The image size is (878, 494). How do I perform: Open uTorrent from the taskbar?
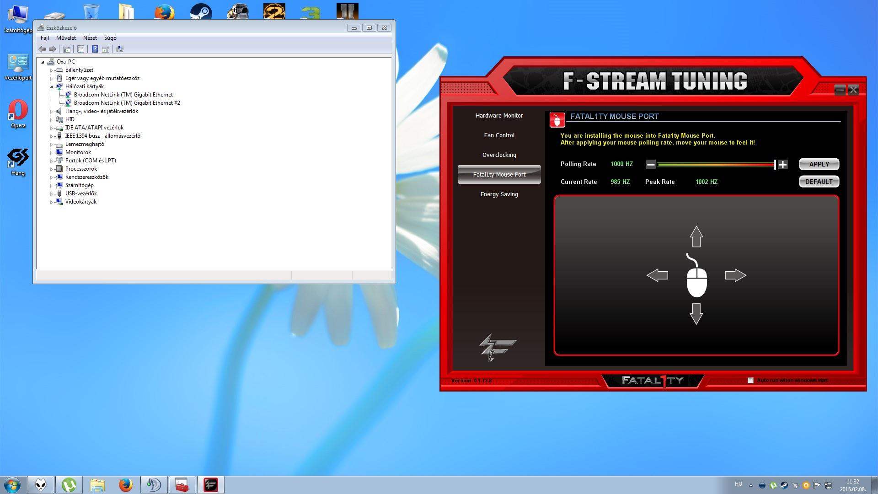click(69, 485)
